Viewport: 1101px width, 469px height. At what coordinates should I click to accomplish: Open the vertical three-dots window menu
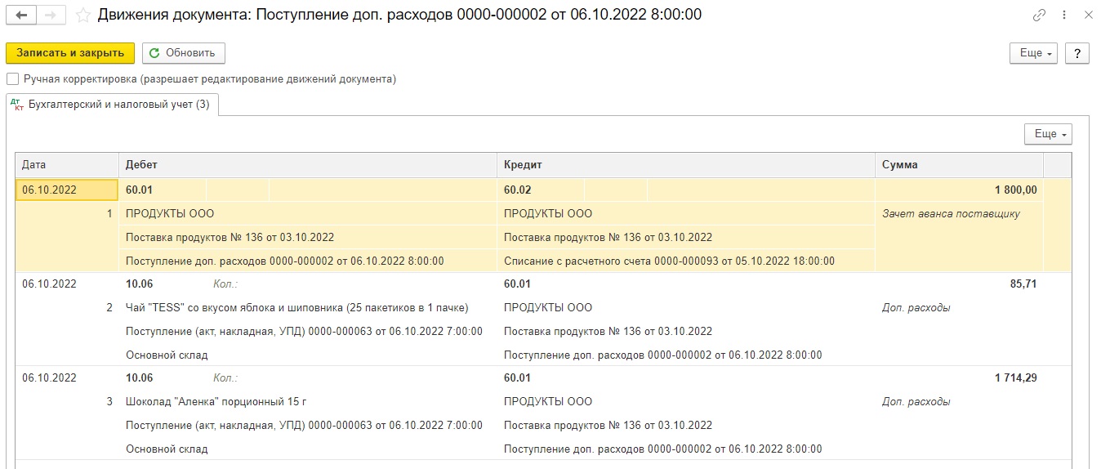tap(1063, 16)
